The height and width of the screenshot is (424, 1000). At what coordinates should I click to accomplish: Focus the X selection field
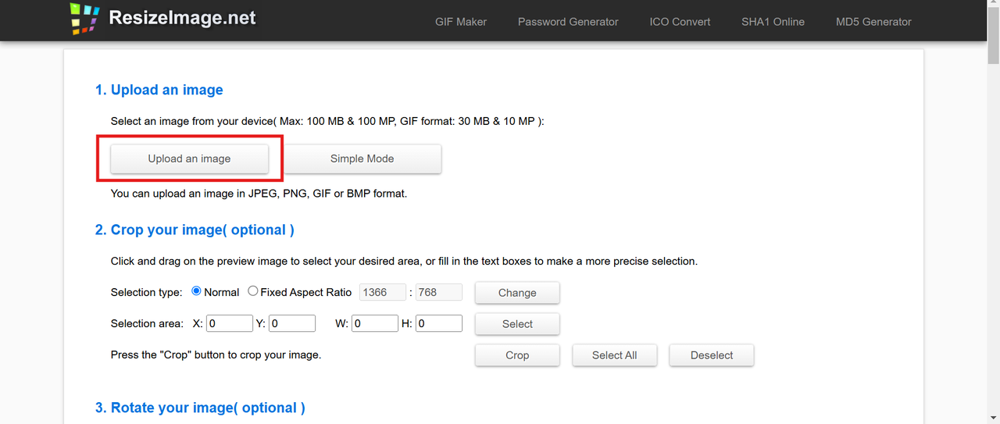point(230,323)
